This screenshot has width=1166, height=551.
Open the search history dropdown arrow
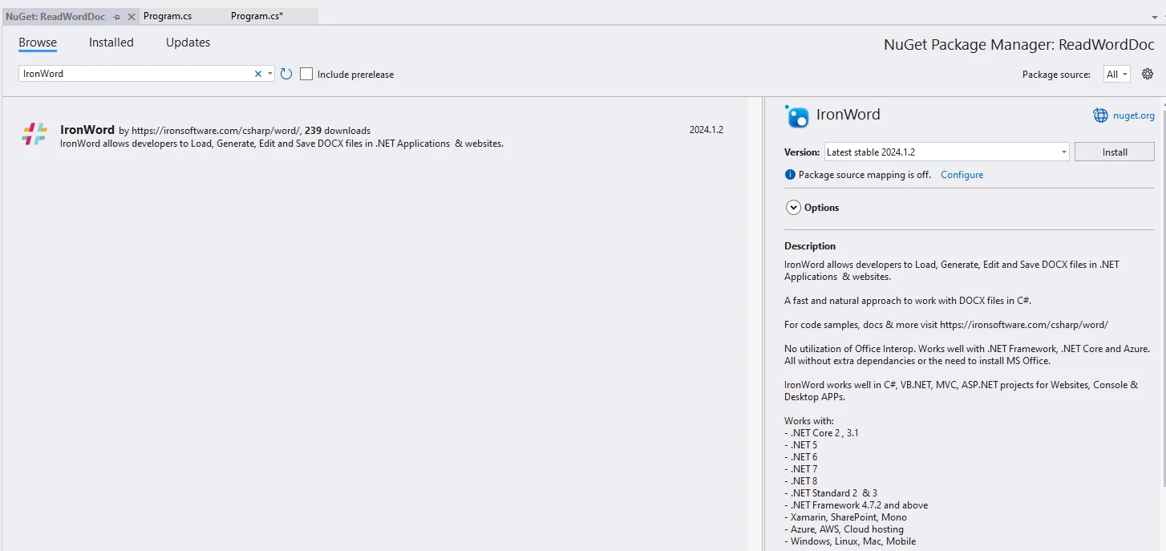[x=270, y=74]
